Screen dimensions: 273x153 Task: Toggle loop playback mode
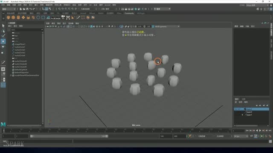tap(251, 136)
